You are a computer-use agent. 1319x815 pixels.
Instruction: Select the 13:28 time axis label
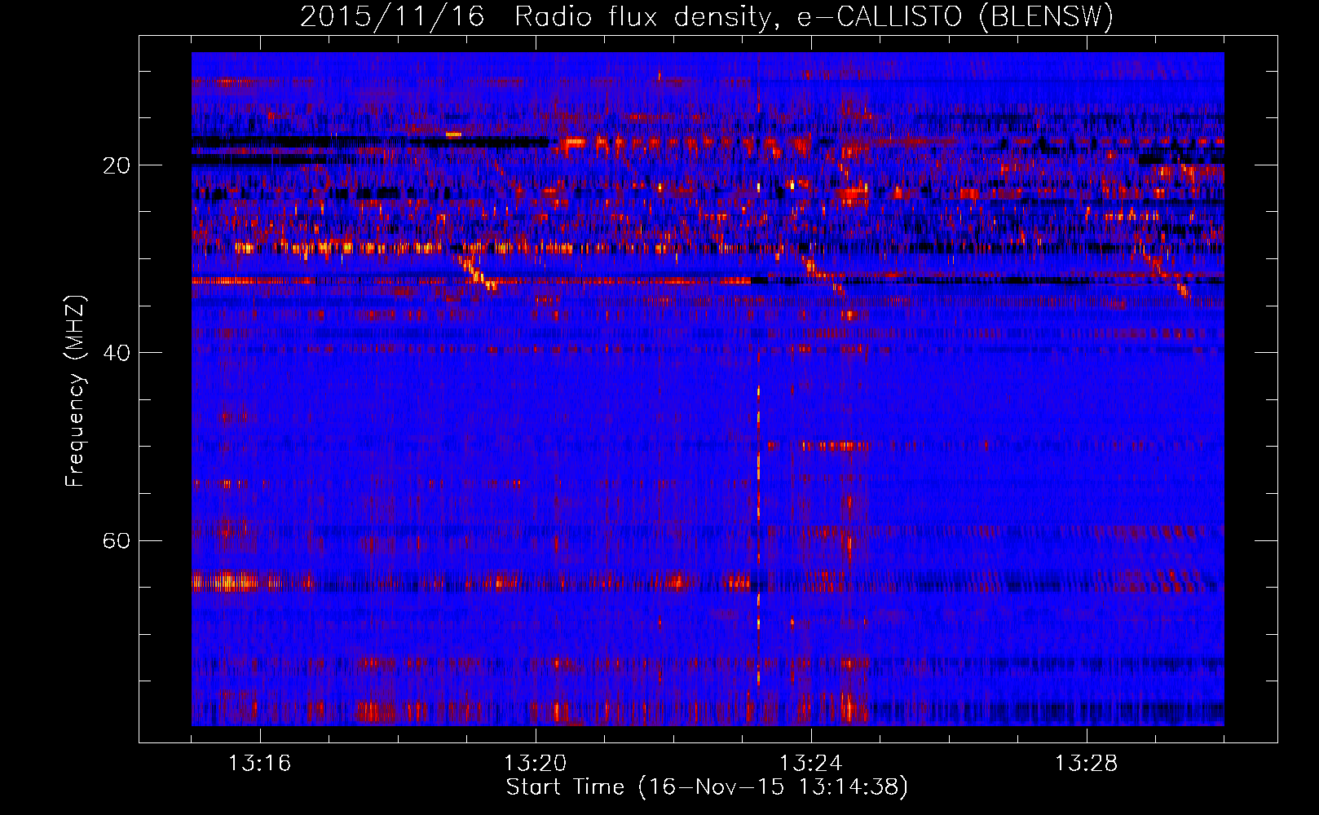tap(1086, 764)
